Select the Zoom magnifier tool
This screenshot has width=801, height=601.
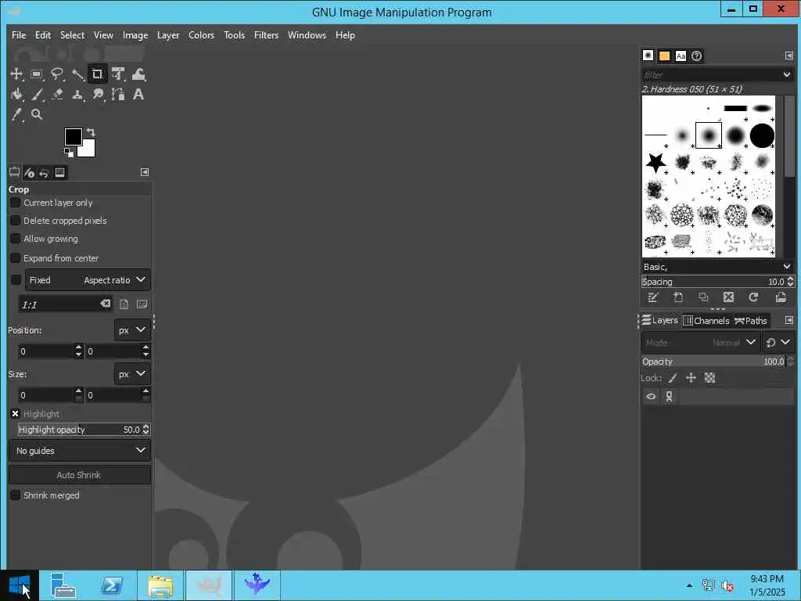(36, 114)
